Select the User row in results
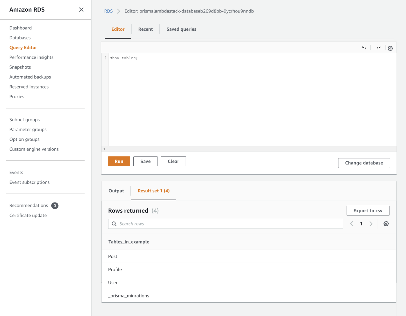 click(x=249, y=283)
